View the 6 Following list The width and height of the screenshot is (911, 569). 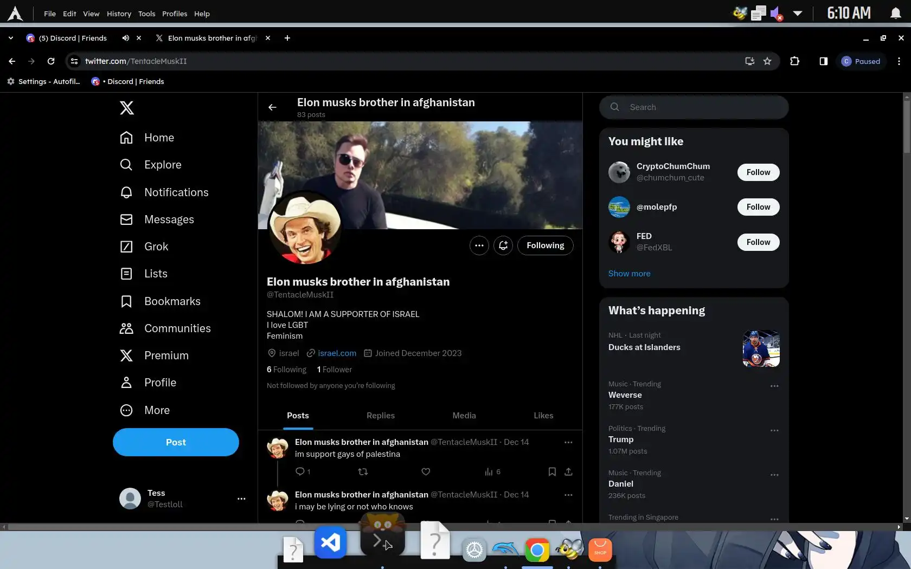pos(286,370)
